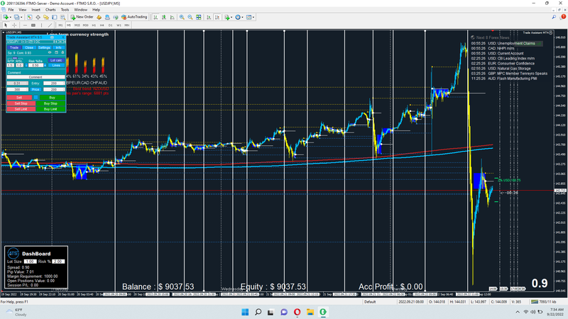
Task: Click the zoom out magnifier icon
Action: coord(190,17)
